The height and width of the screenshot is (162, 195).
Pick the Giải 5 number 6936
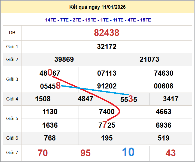(x=163, y=125)
